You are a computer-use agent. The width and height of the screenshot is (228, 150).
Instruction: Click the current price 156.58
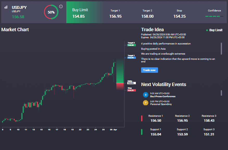(18, 17)
